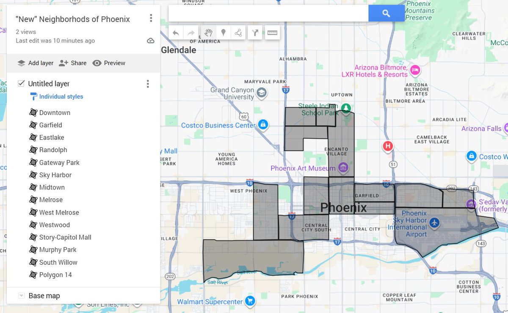Screen dimensions: 508x313
Task: Select the Add marker tool
Action: click(x=223, y=33)
